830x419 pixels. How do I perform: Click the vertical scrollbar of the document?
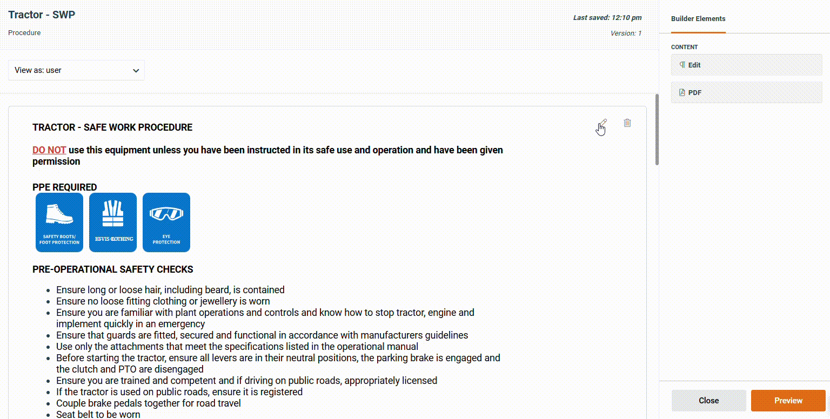657,130
